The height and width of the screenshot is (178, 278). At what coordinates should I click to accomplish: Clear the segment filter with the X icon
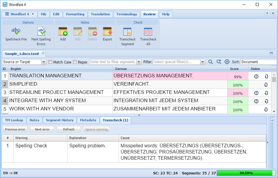coord(227,62)
